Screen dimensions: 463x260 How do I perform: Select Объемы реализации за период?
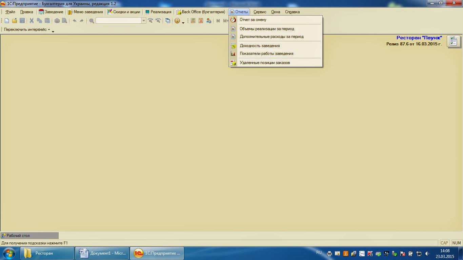276,29
